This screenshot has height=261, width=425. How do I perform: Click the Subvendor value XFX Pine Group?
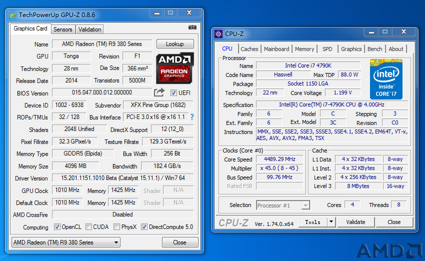(x=158, y=105)
